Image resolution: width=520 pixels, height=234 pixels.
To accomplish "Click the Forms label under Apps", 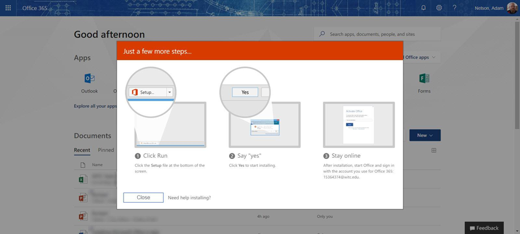I will (x=424, y=91).
